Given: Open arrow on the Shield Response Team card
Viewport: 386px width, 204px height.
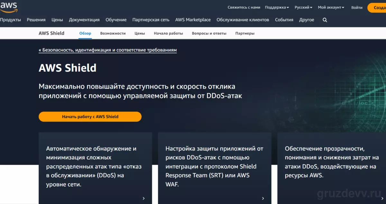Looking at the screenshot, I should click(x=263, y=199).
